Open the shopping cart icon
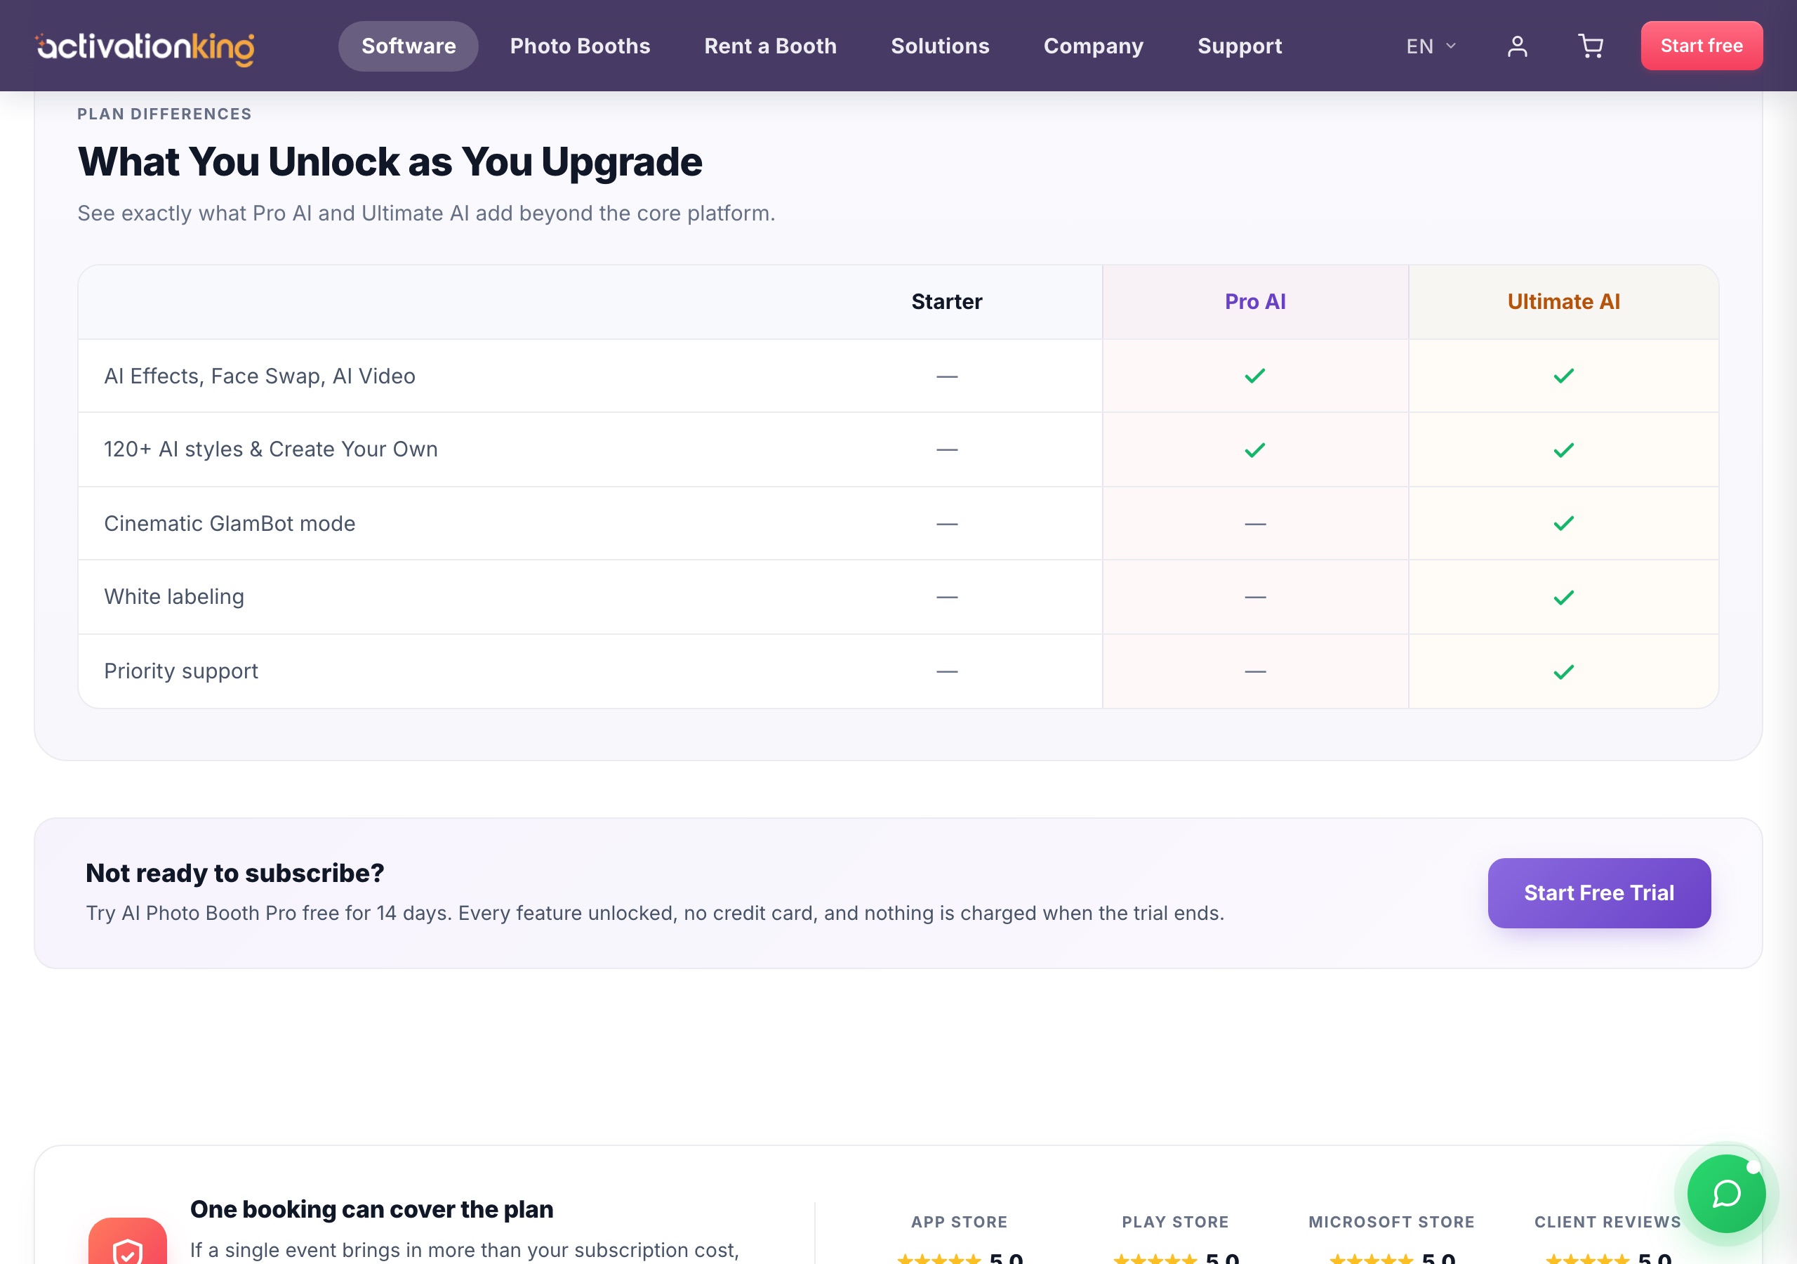1797x1264 pixels. tap(1591, 46)
